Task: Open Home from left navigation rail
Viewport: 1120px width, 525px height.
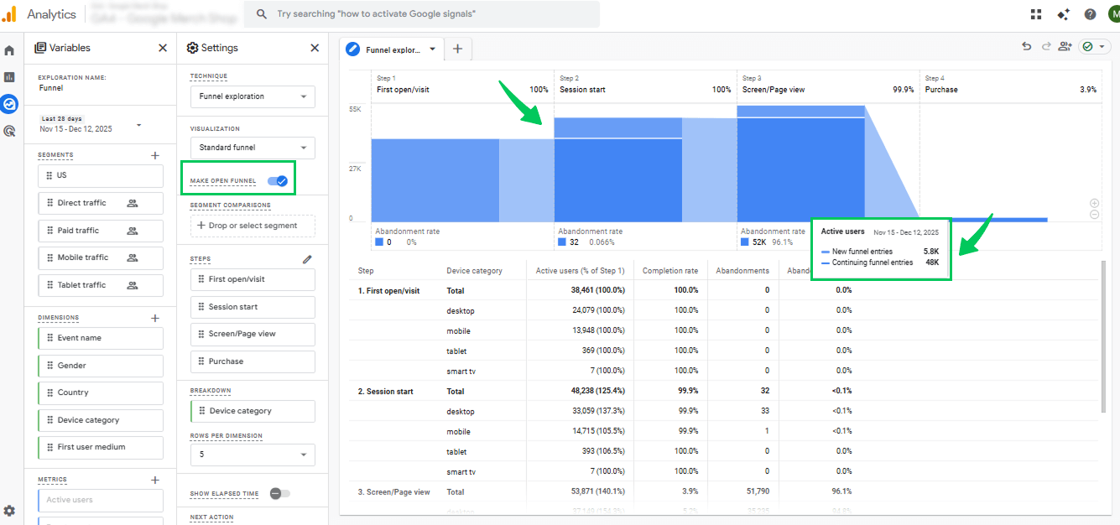Action: point(9,50)
